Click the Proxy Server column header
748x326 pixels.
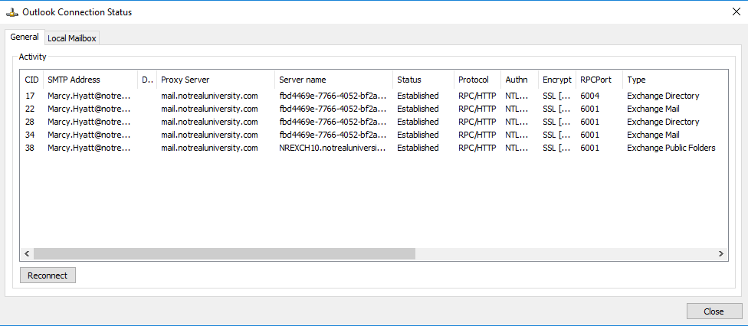pyautogui.click(x=215, y=80)
